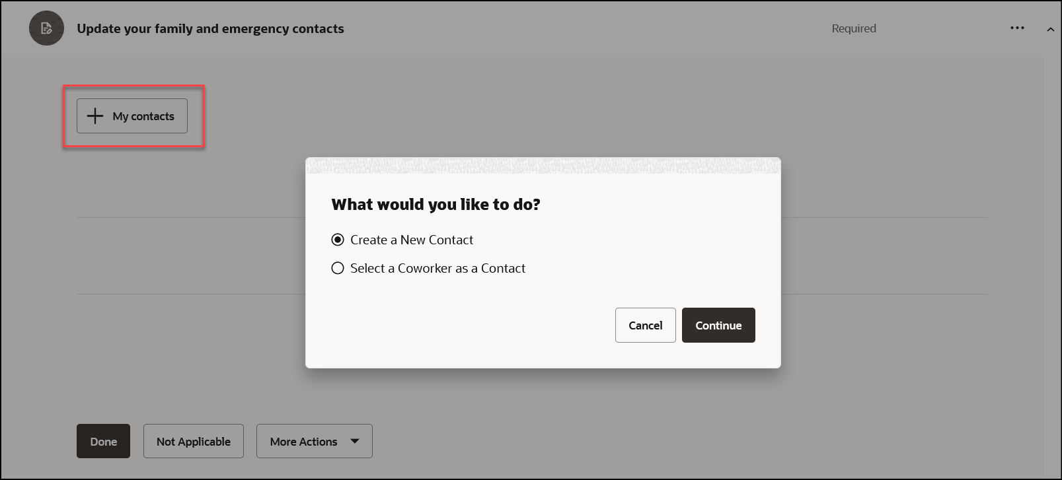This screenshot has width=1062, height=480.
Task: Click the What would you like to do heading
Action: (x=436, y=205)
